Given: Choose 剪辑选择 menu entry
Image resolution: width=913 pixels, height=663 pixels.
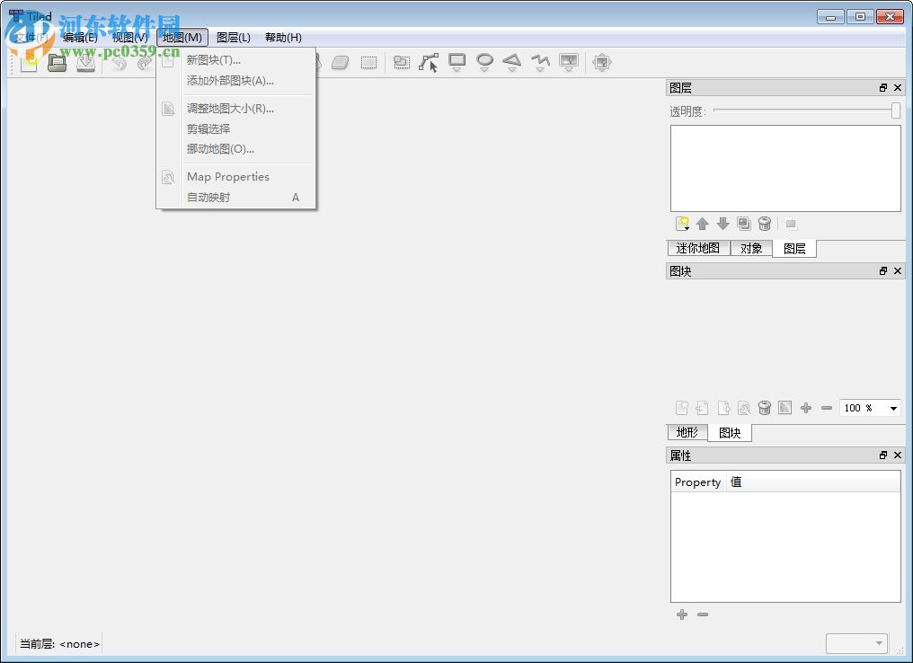Looking at the screenshot, I should tap(236, 128).
